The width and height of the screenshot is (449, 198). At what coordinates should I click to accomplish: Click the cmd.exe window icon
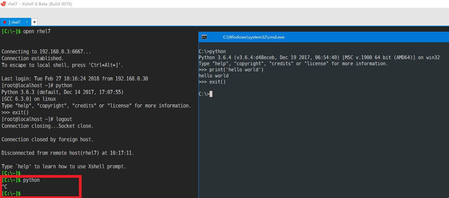(x=204, y=37)
